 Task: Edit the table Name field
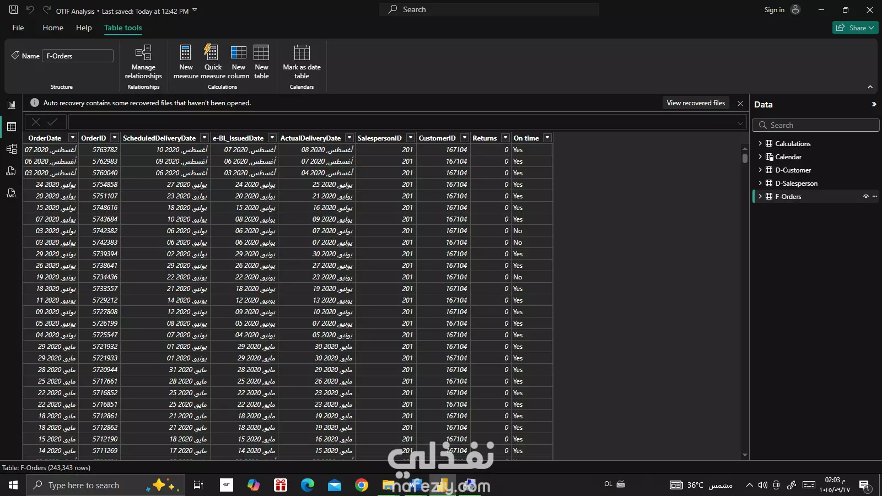click(x=78, y=56)
